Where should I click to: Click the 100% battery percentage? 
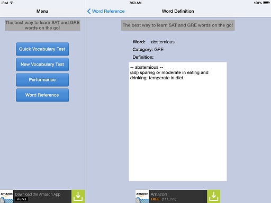tap(258, 3)
